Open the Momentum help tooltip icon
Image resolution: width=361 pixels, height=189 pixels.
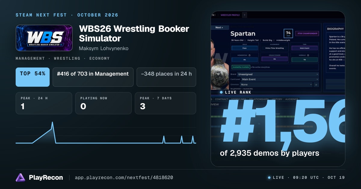point(250,55)
